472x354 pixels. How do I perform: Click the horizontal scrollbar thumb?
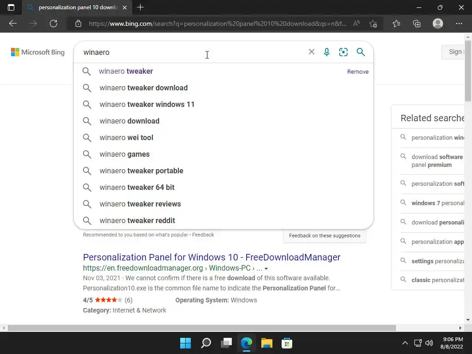tap(202, 328)
